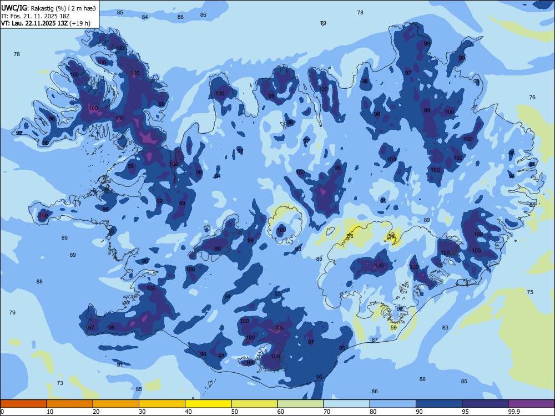Viewport: 555px width, 416px height.
Task: Click the humidity value '87' on the map
Action: pos(375,339)
